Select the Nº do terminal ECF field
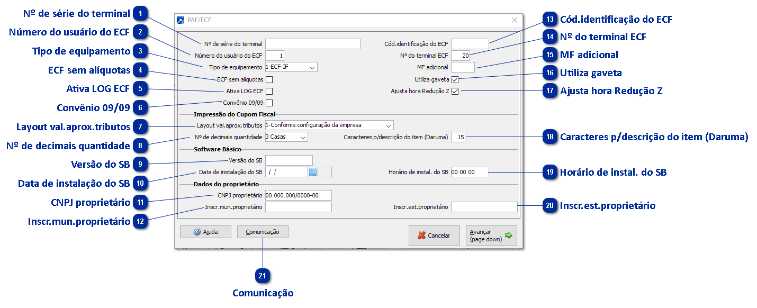Viewport: 757px width, 308px height. click(460, 55)
